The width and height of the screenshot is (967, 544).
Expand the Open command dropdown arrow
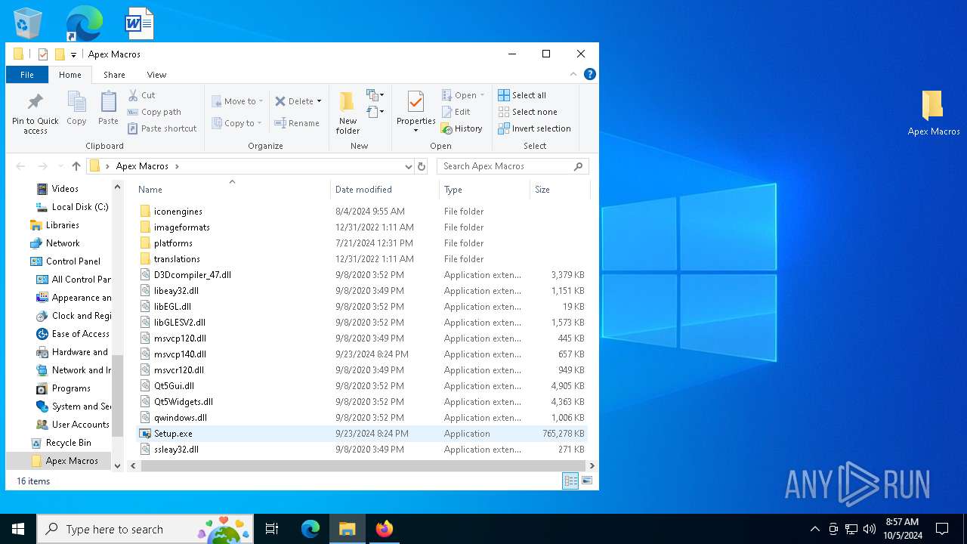pos(482,95)
